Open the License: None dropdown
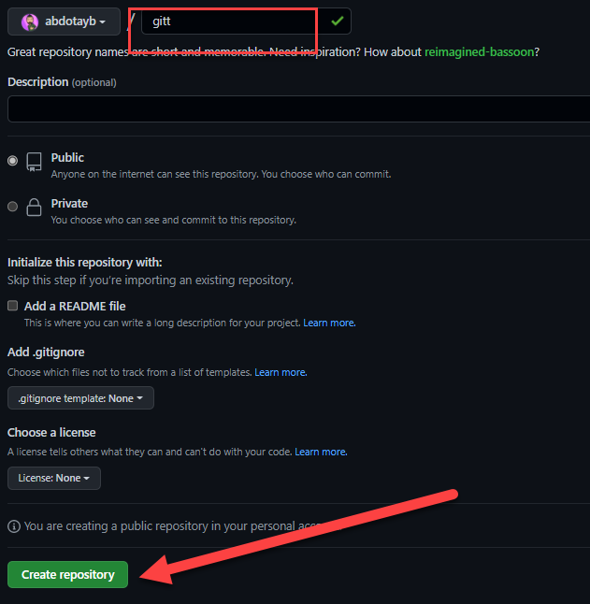The width and height of the screenshot is (590, 604). 54,478
